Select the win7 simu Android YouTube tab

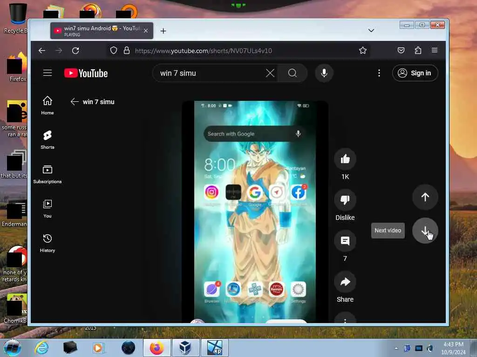pyautogui.click(x=102, y=31)
